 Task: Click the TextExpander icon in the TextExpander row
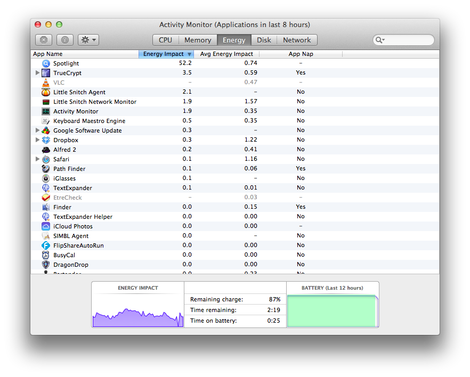tap(46, 188)
